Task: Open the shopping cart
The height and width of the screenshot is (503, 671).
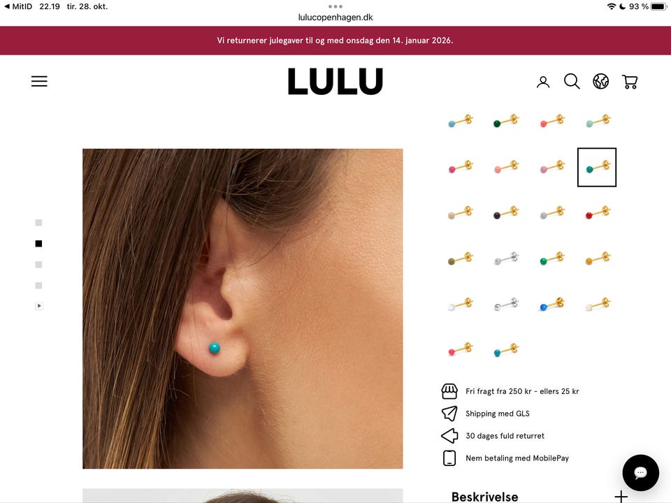Action: [630, 82]
